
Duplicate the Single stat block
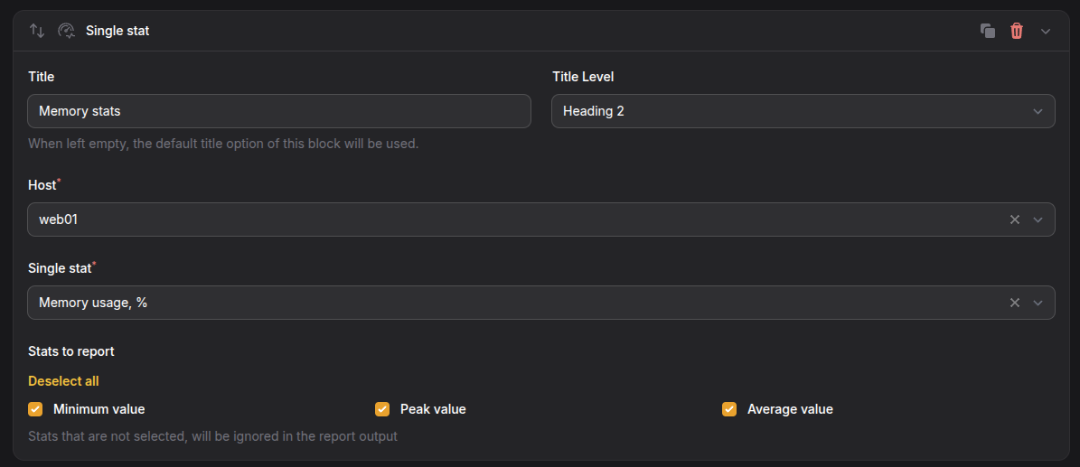(988, 31)
